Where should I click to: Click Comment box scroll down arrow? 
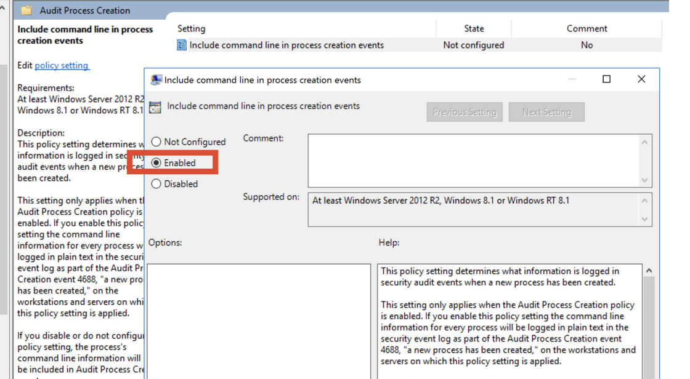pos(644,180)
